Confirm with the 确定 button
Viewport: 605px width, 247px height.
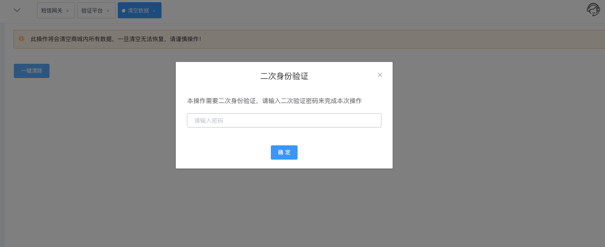click(x=284, y=152)
